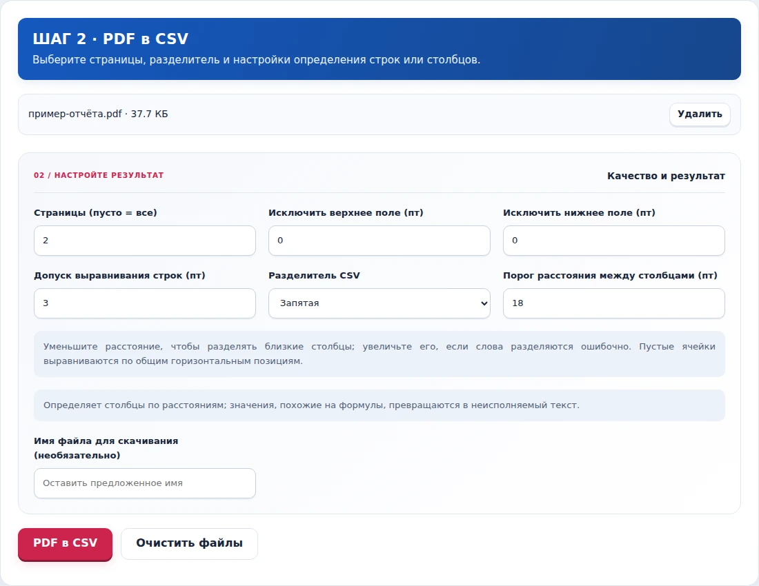Image resolution: width=759 pixels, height=586 pixels.
Task: Click the Порог расстояния между столбцами (пт) label
Action: click(610, 276)
